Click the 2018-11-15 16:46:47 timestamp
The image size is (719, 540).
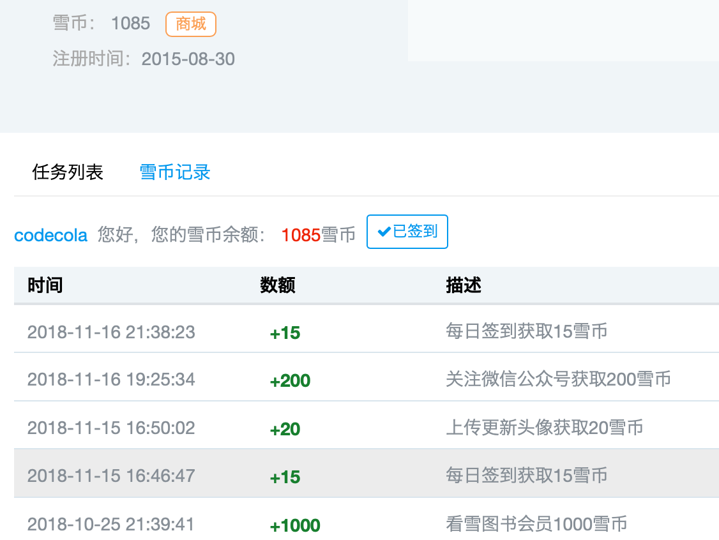pyautogui.click(x=111, y=476)
